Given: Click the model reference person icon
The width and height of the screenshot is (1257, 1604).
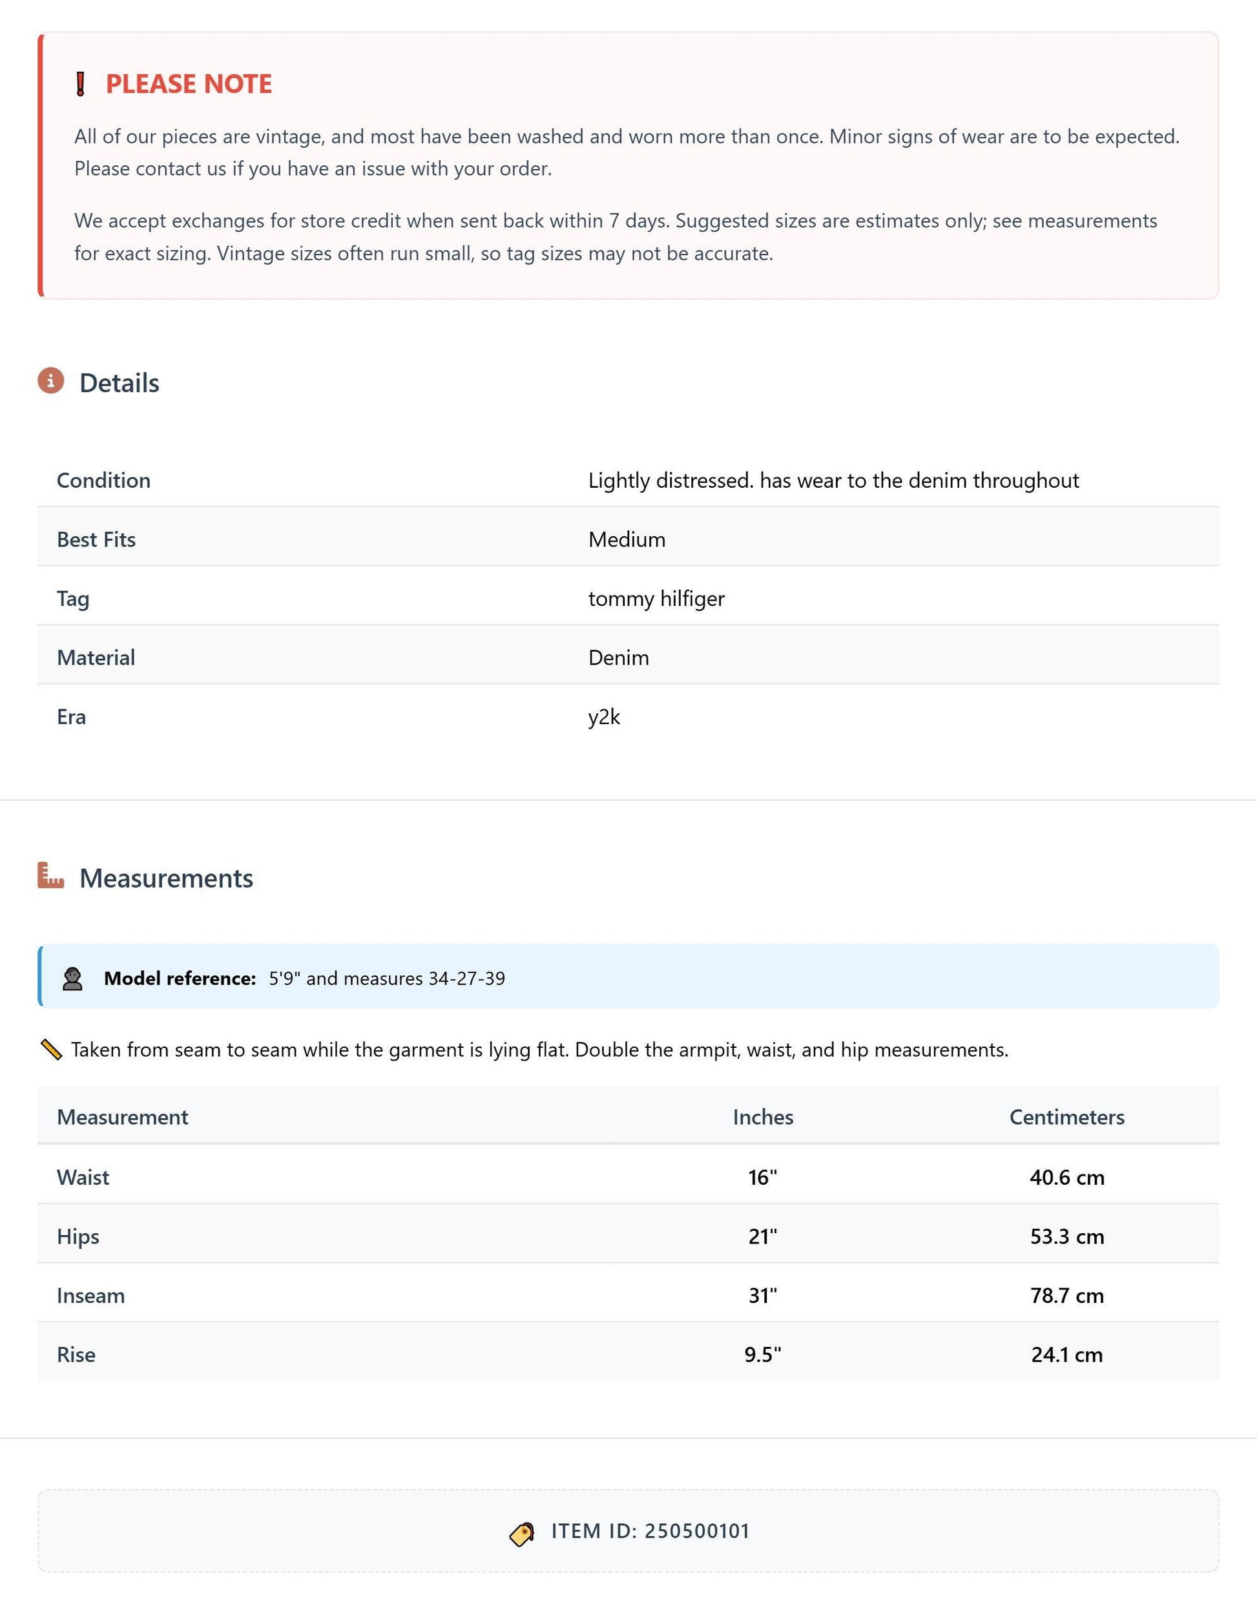Looking at the screenshot, I should (x=72, y=979).
